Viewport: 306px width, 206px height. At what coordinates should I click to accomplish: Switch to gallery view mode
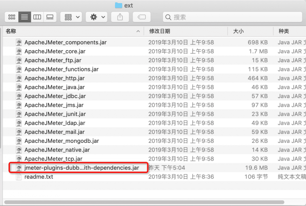(x=50, y=17)
